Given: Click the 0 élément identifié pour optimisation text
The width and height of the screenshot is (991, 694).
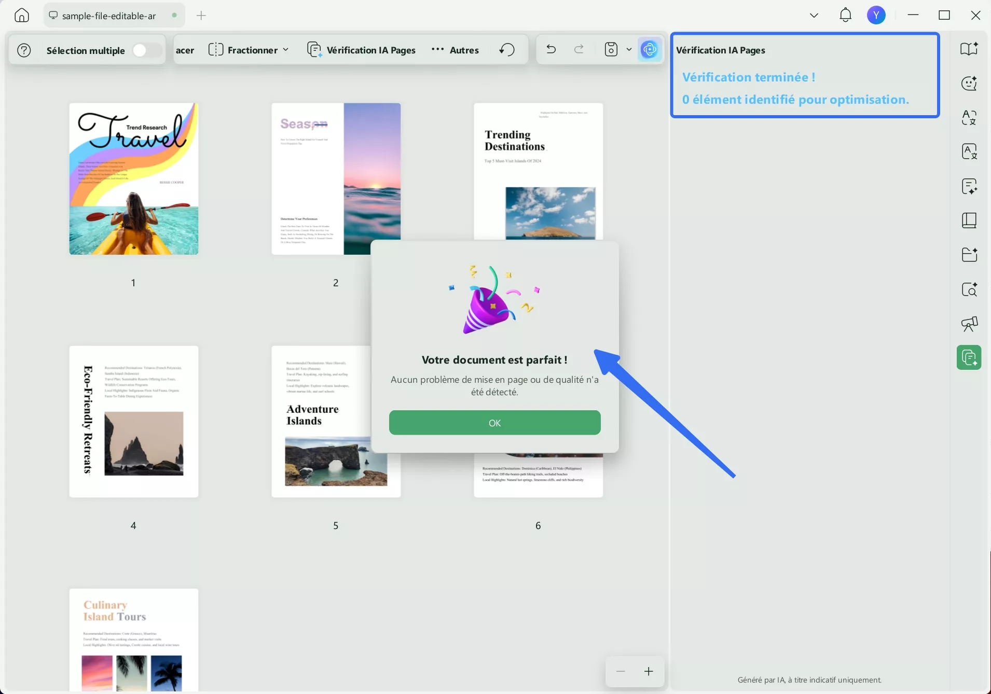Looking at the screenshot, I should [796, 100].
